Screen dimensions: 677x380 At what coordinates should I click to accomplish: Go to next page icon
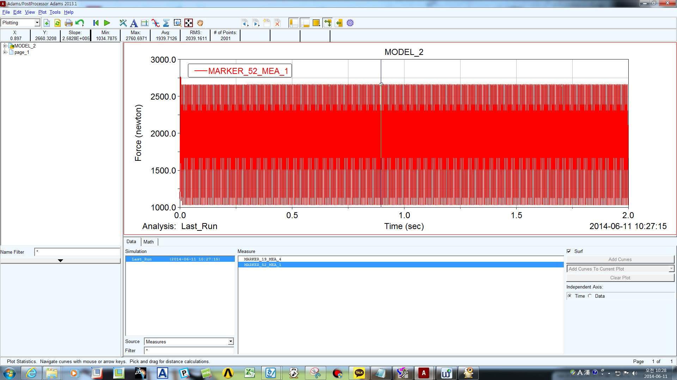(256, 23)
